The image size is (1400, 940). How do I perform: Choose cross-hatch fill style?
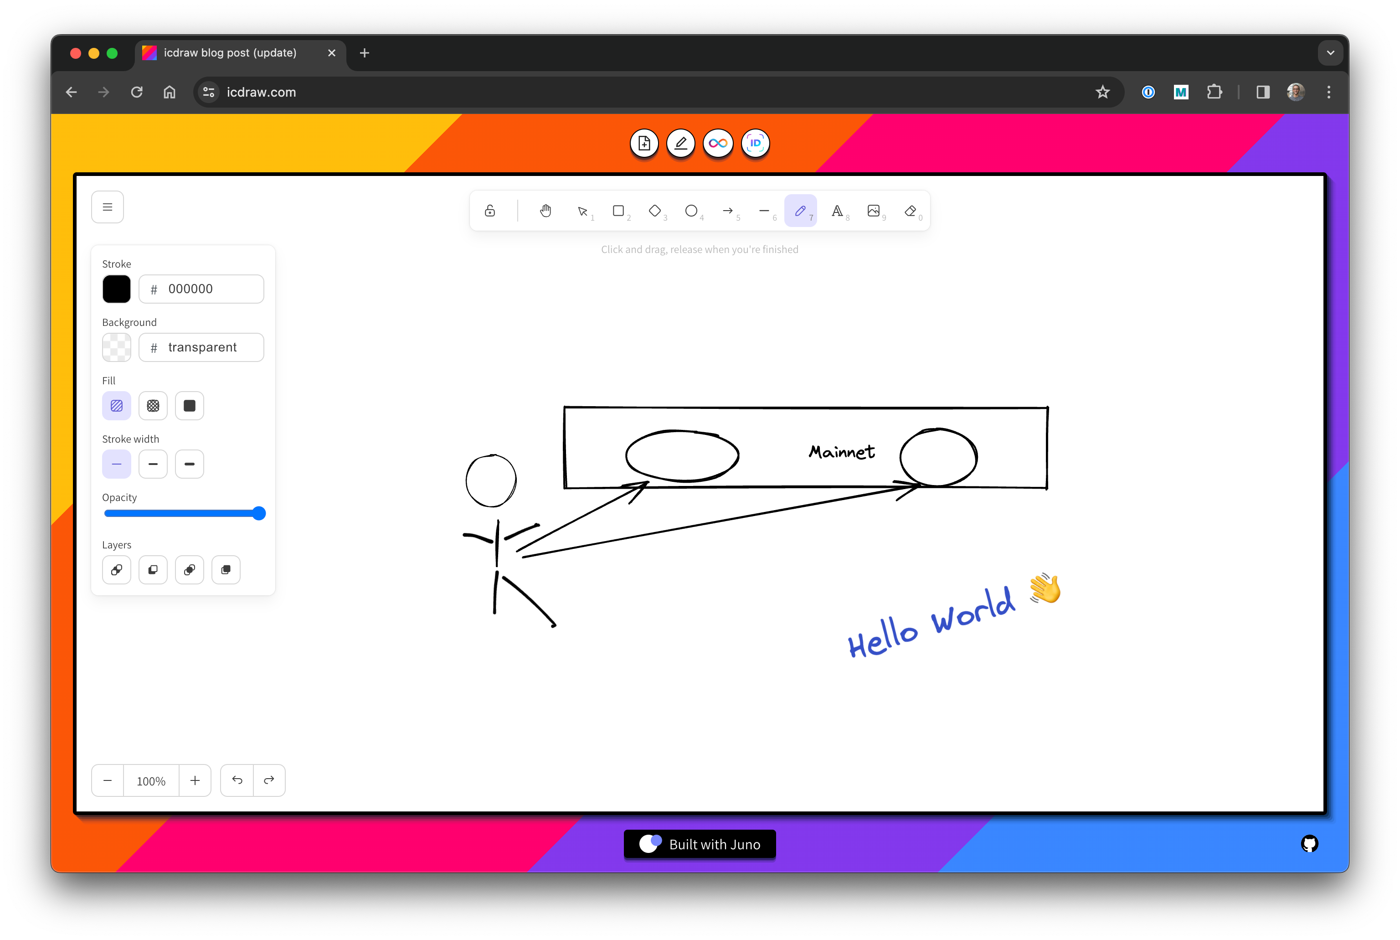pos(153,406)
